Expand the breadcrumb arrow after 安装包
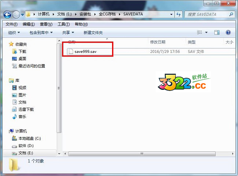The image size is (238, 176). tap(95, 14)
